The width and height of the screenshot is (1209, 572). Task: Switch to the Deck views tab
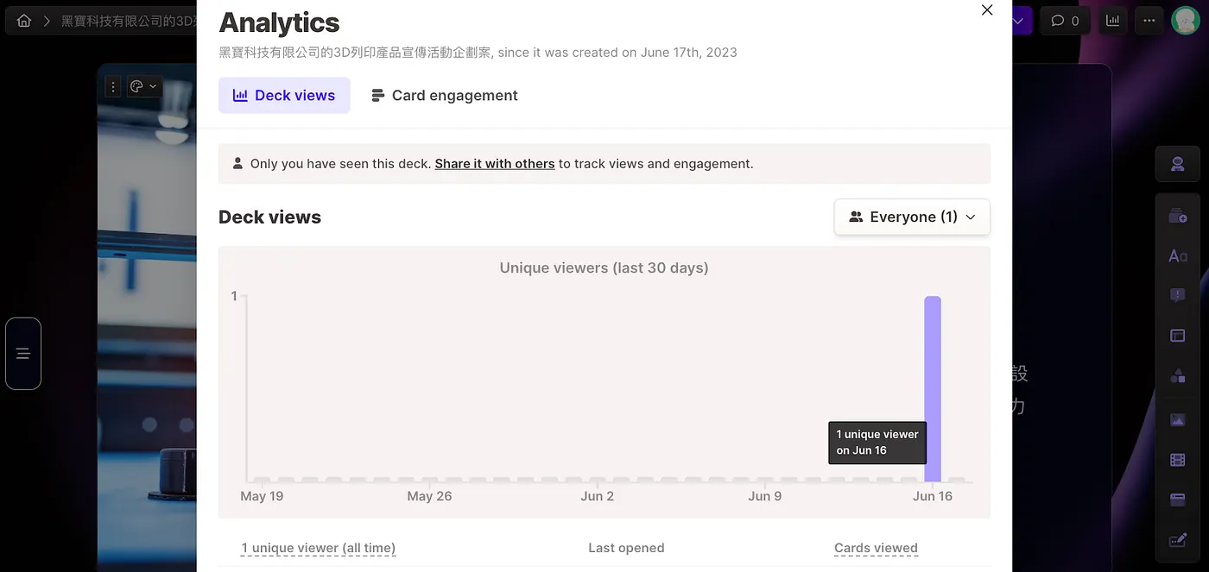(x=284, y=96)
